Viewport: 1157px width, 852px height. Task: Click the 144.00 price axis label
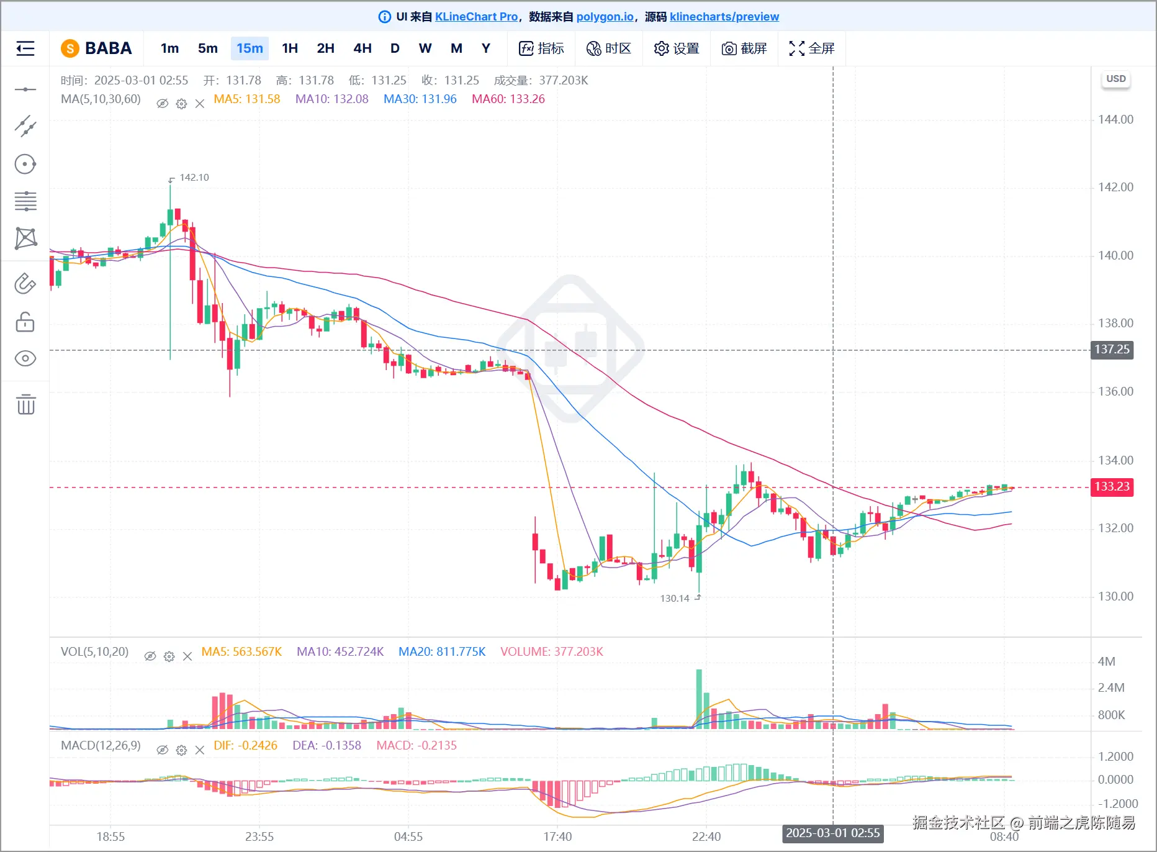click(1116, 119)
